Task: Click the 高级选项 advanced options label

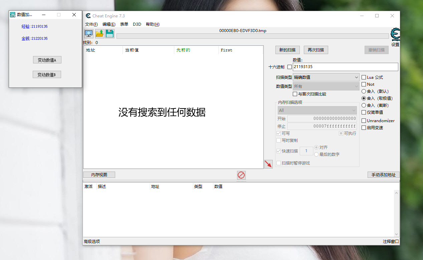Action: [x=92, y=242]
